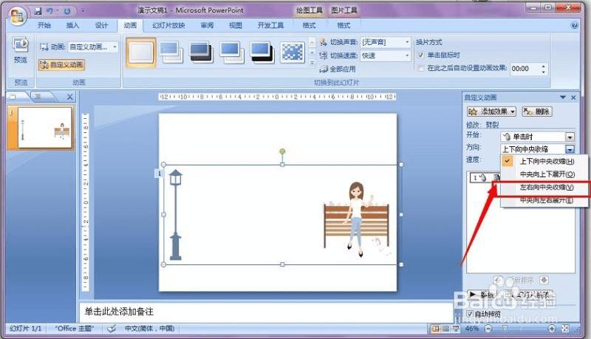
Task: Increase auto-advance time with spinner arrows
Action: (544, 66)
